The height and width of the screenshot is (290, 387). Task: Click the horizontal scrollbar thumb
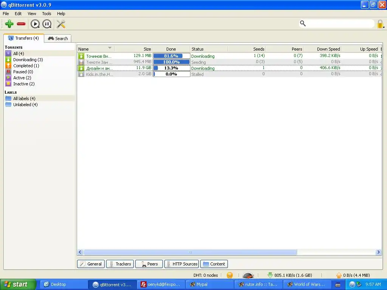190,252
